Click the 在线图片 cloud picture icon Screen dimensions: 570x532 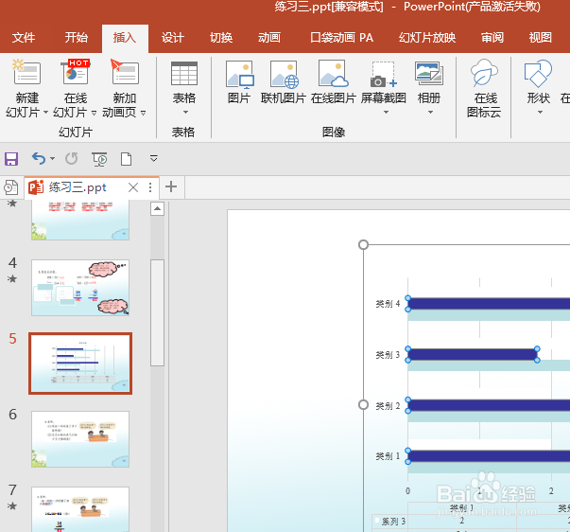(x=333, y=74)
